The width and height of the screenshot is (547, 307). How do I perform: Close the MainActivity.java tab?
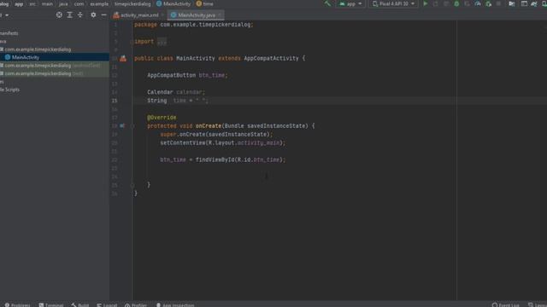pos(220,15)
